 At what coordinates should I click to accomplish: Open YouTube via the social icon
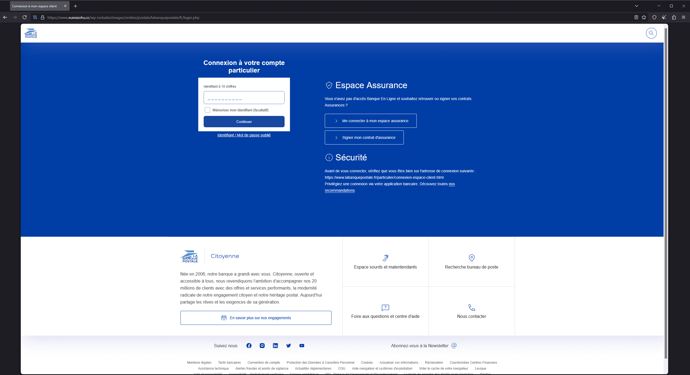[x=302, y=345]
